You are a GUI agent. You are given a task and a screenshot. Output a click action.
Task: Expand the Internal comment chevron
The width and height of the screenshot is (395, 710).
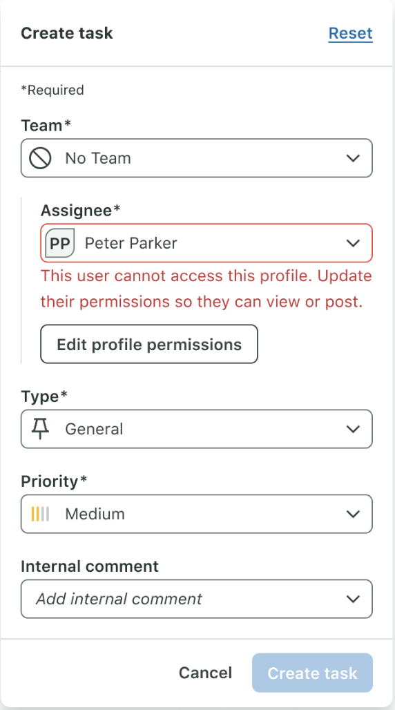click(353, 599)
